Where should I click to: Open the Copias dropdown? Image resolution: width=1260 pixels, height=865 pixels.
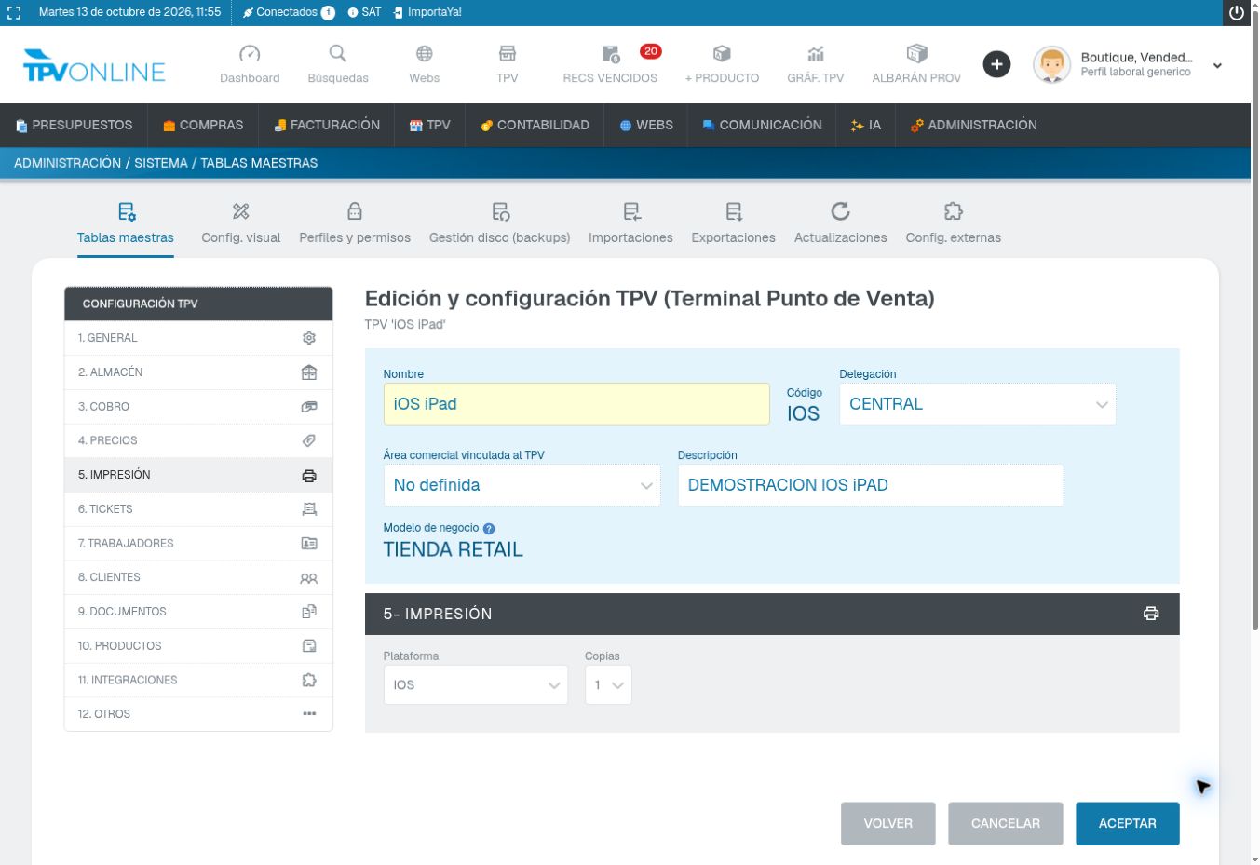tap(608, 685)
